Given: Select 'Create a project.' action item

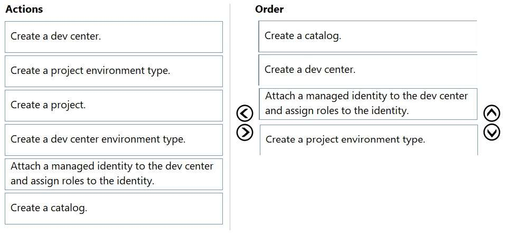Looking at the screenshot, I should click(114, 105).
